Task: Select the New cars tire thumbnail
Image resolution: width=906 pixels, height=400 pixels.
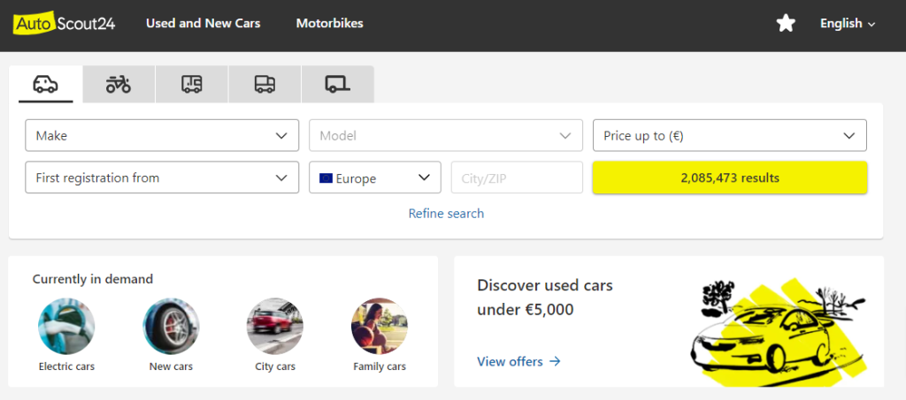Action: point(171,326)
